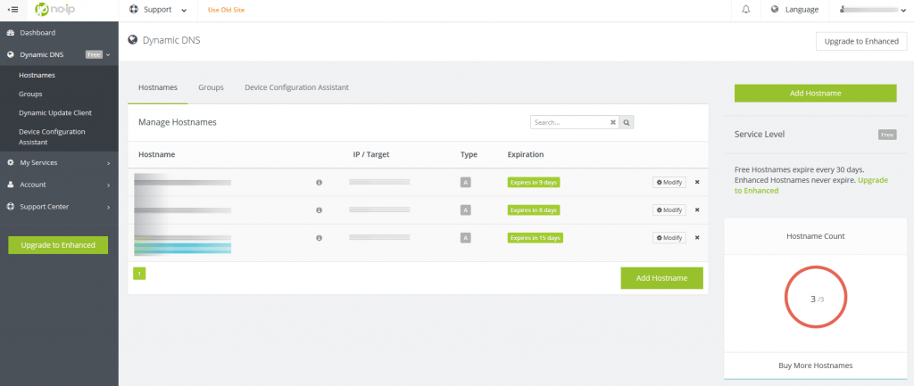This screenshot has height=386, width=914.
Task: Go to page 1 in pagination
Action: 139,274
